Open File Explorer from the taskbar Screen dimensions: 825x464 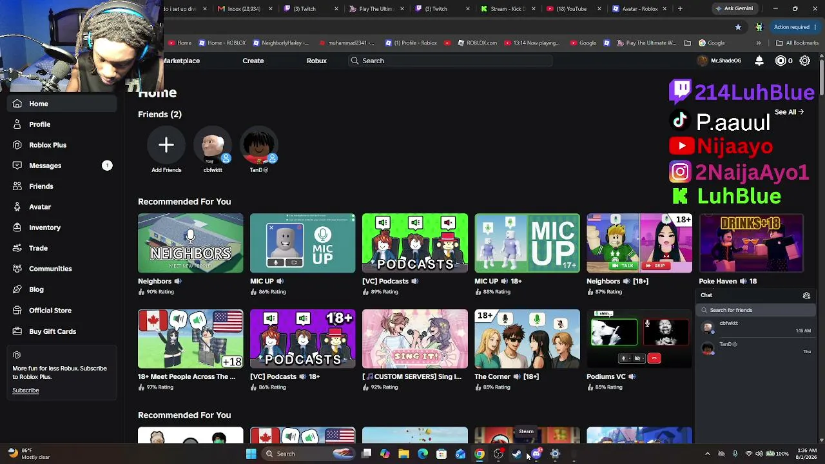(x=403, y=454)
